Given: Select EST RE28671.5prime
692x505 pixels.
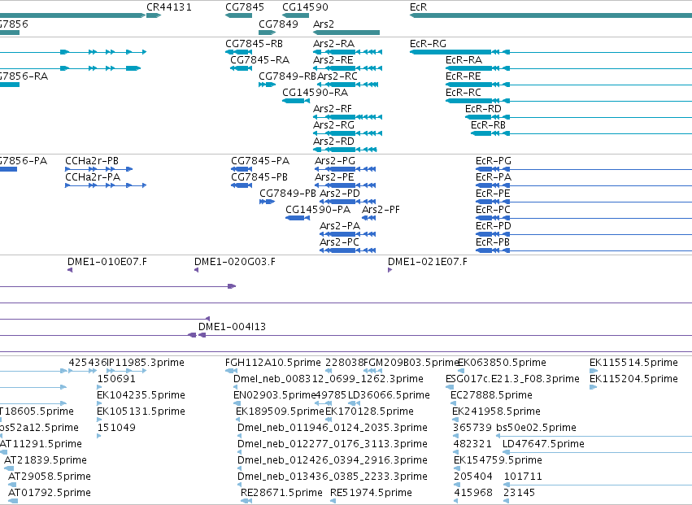Looking at the screenshot, I should pos(281,493).
